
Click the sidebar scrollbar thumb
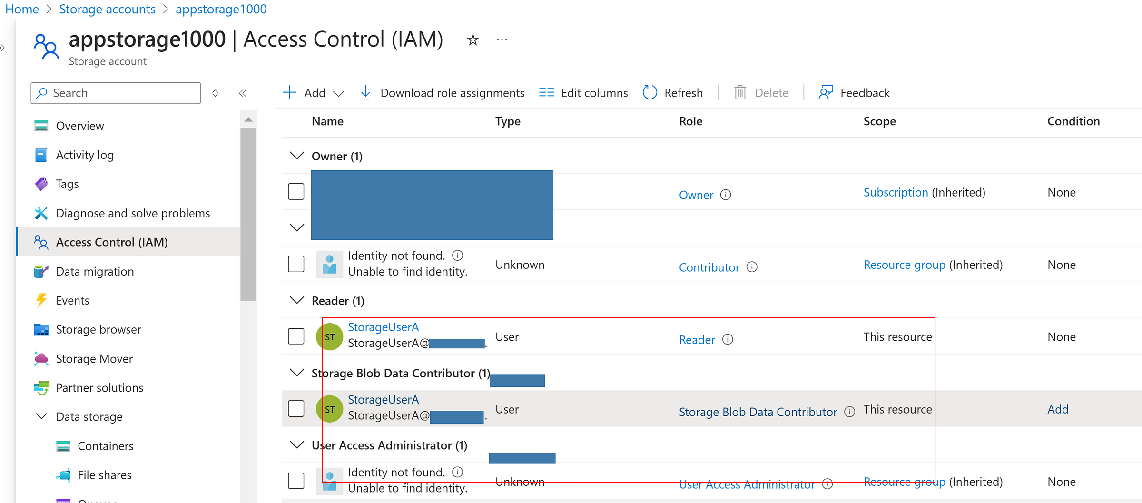(248, 214)
